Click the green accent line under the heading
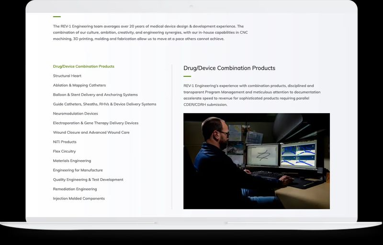Image resolution: width=383 pixels, height=245 pixels. 187,76
